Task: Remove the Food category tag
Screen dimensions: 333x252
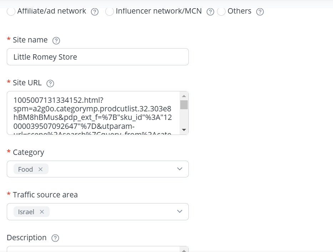Action: tap(40, 170)
